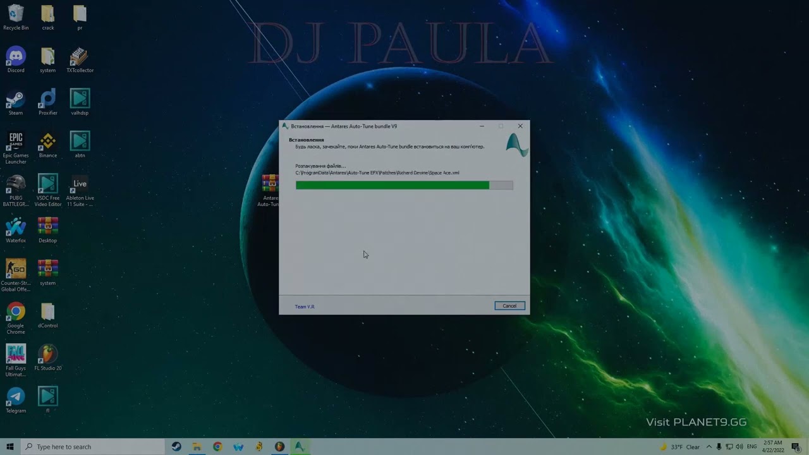Launch Ableton Live 11 Suite icon

coord(80,190)
